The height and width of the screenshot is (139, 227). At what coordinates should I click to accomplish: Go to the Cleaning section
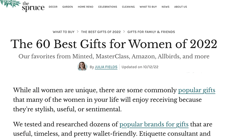(x=128, y=7)
